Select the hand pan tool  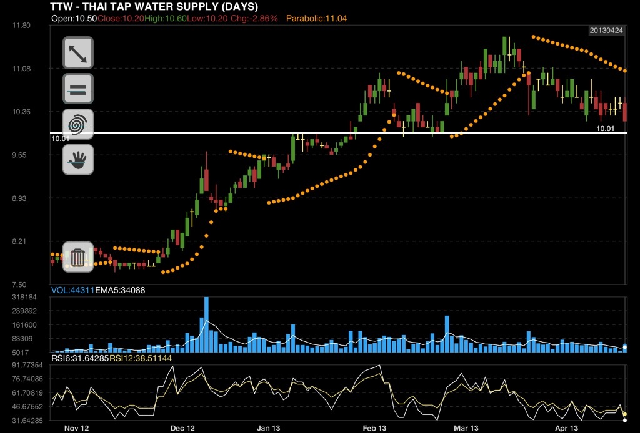(78, 160)
